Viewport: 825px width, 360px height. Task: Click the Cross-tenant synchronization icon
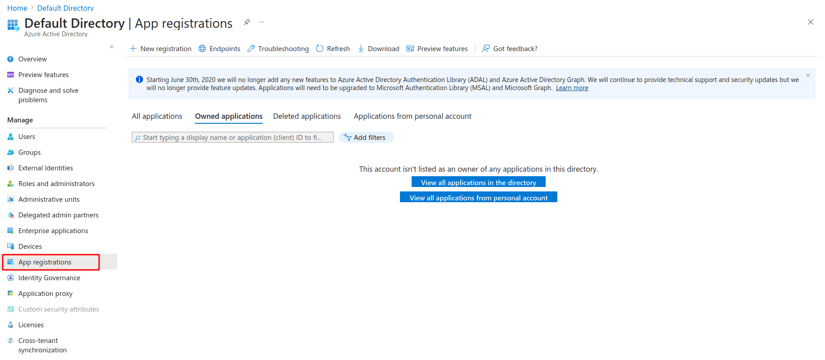11,341
